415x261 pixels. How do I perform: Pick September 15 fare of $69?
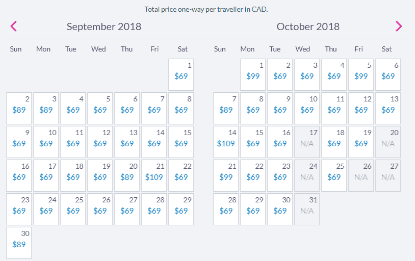[181, 142]
